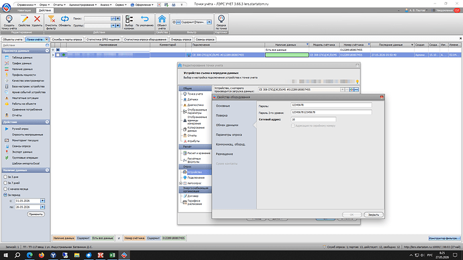Click the Refresh (Обновить) arrows icon
The image size is (463, 260).
(x=64, y=19)
